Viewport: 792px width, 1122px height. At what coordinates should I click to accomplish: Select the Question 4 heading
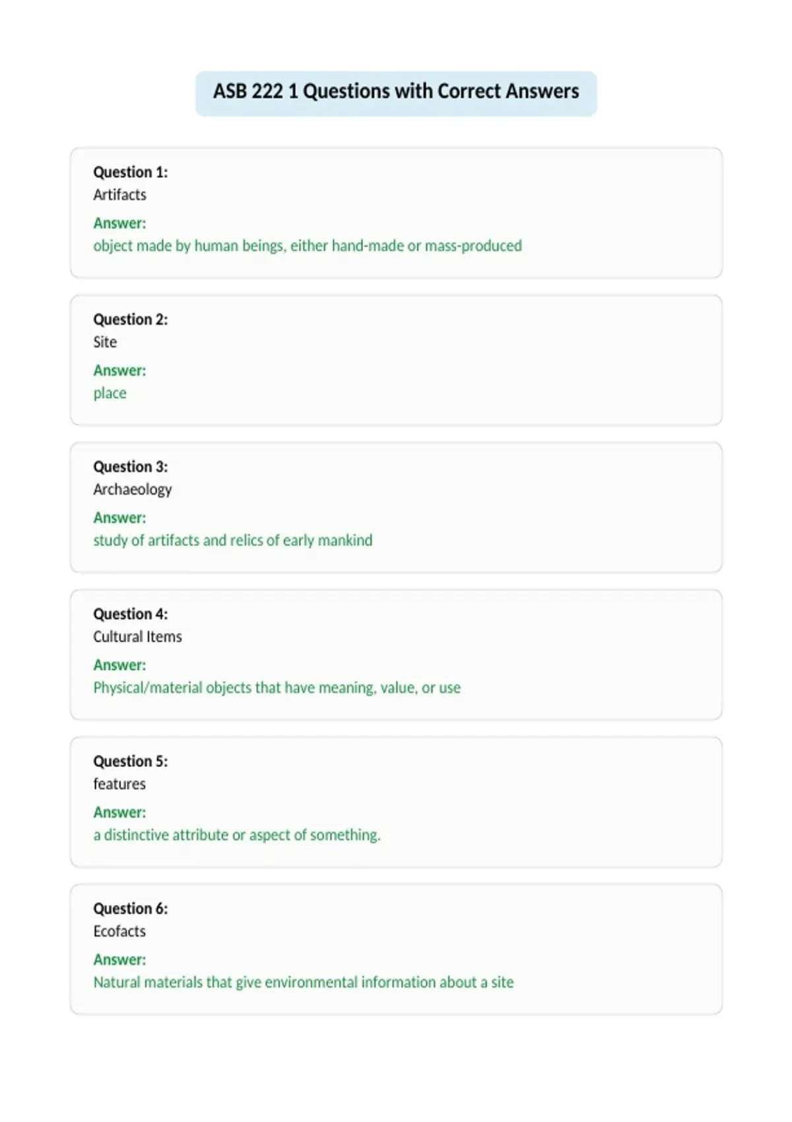click(131, 614)
